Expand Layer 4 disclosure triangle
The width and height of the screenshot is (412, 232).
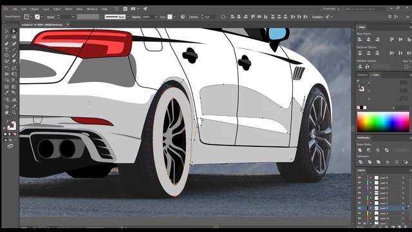[x=371, y=193]
